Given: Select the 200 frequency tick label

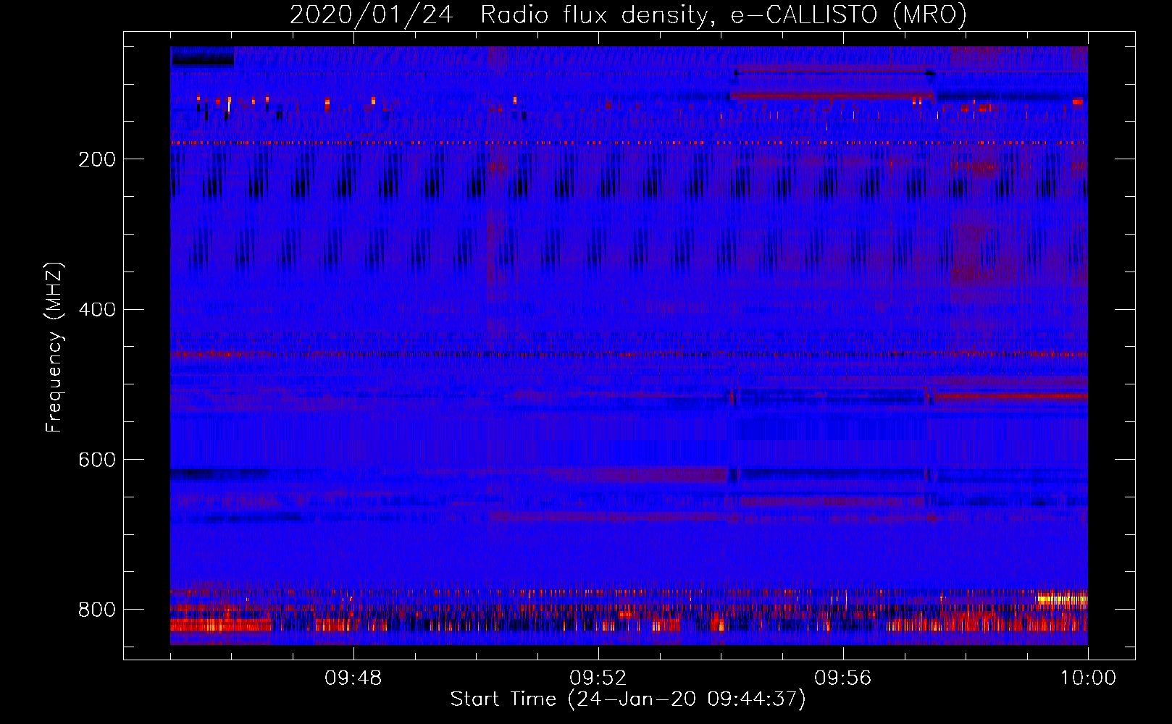Looking at the screenshot, I should pos(97,159).
